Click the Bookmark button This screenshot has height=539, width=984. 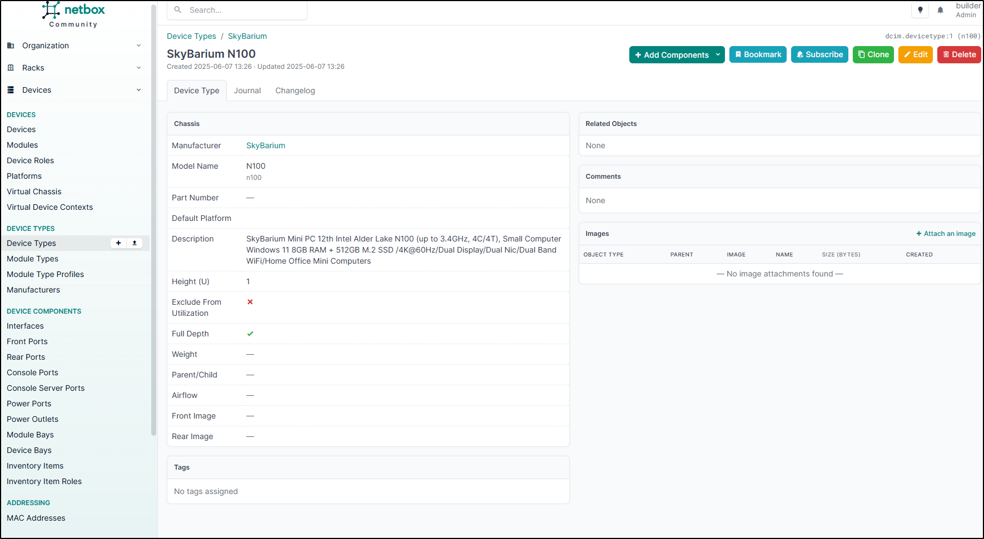758,54
